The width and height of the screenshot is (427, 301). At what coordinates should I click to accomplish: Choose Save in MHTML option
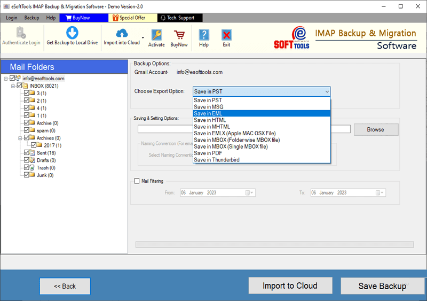[262, 127]
